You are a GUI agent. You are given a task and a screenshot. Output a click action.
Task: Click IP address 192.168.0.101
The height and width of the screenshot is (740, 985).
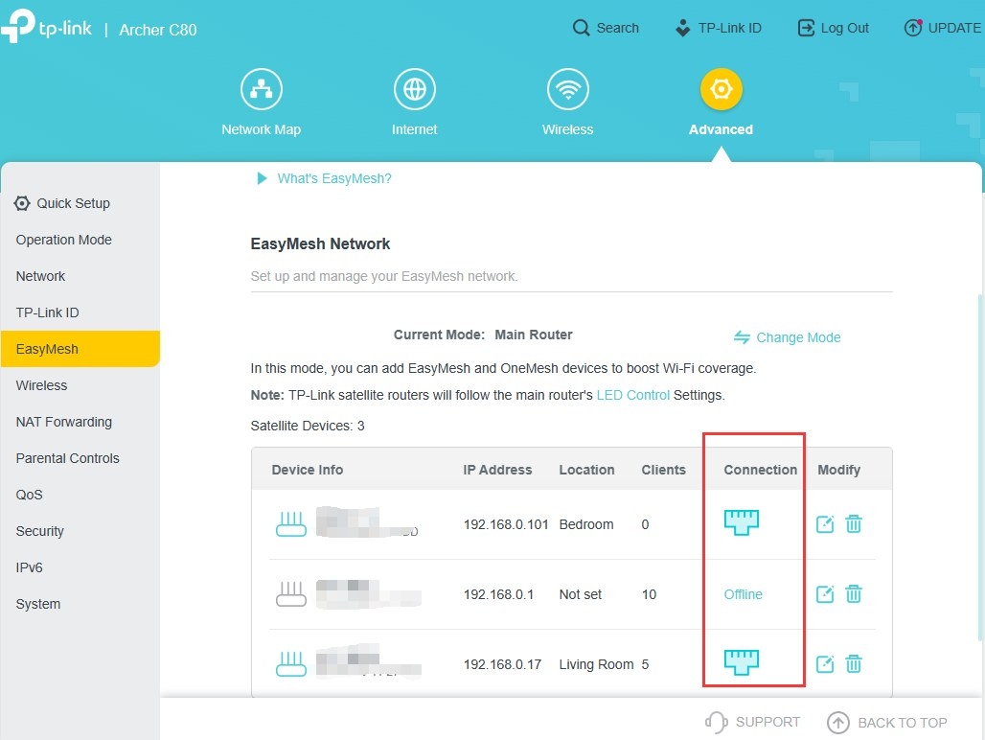click(x=506, y=524)
